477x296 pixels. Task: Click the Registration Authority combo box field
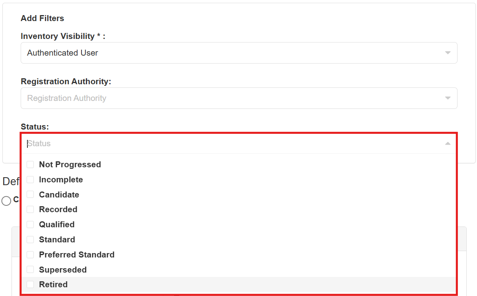point(231,98)
